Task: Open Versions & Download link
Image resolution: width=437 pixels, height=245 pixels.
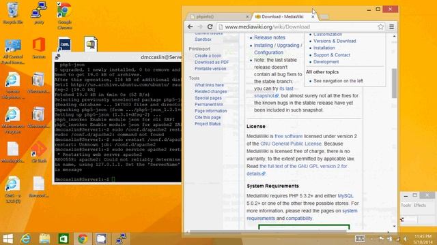Action: coord(335,41)
